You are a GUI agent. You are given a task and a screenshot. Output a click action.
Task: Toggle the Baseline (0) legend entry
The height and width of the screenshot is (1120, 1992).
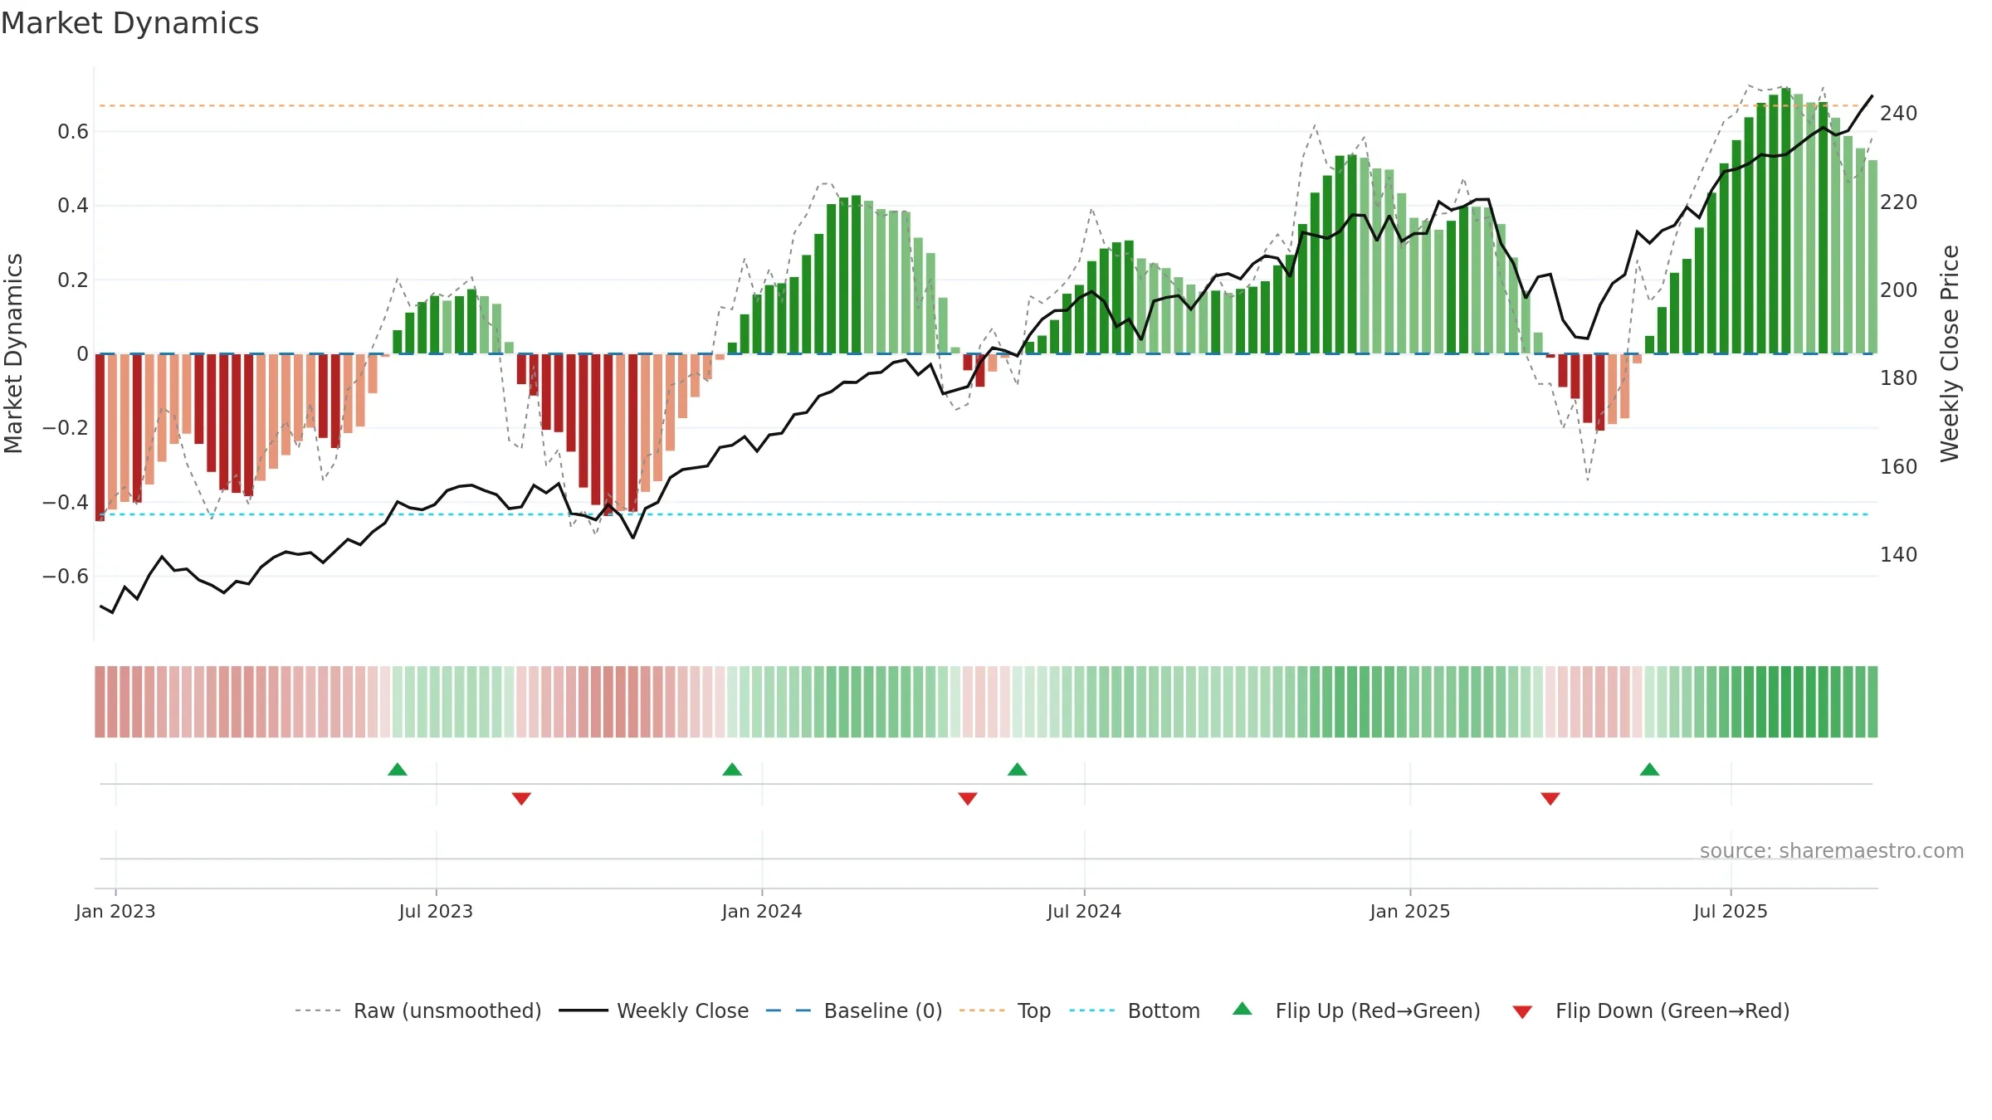pyautogui.click(x=853, y=1010)
